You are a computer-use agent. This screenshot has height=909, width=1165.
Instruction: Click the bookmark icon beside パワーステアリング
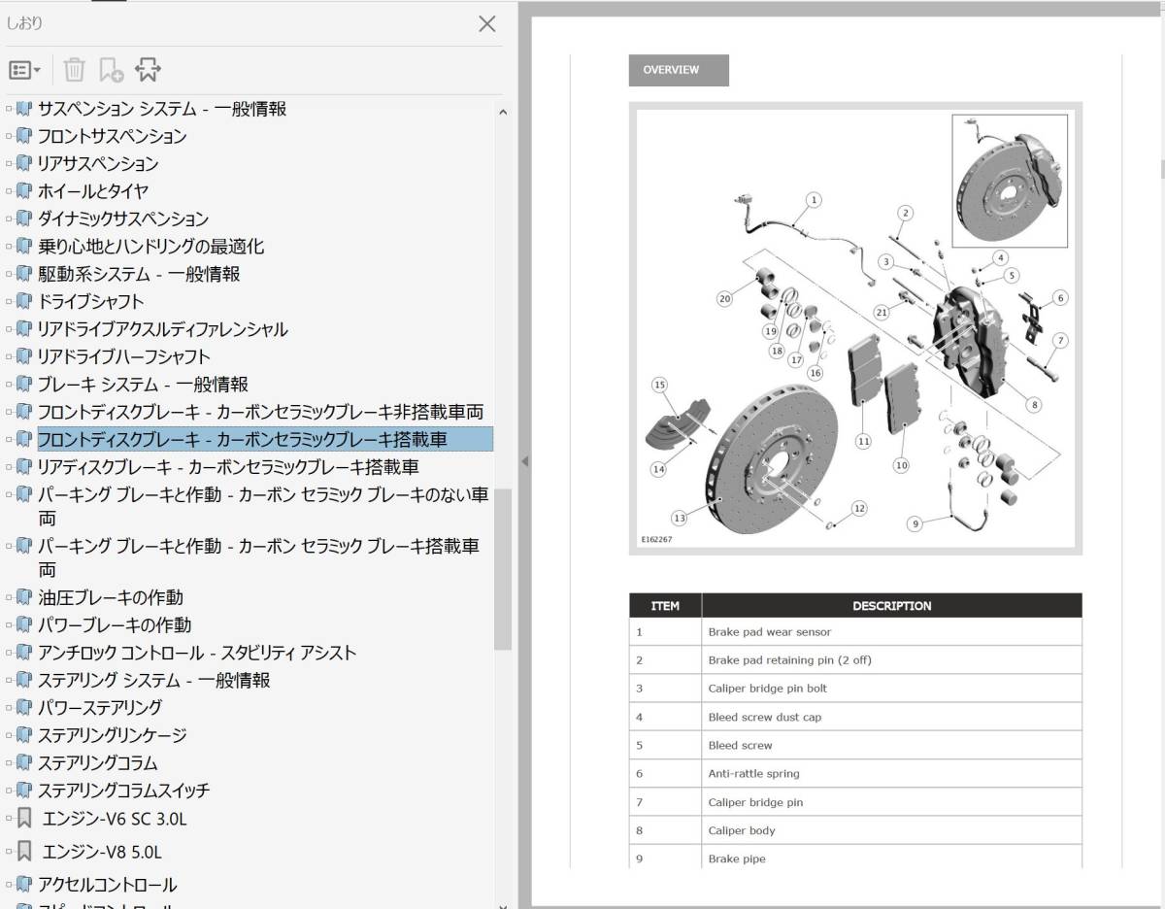click(22, 707)
